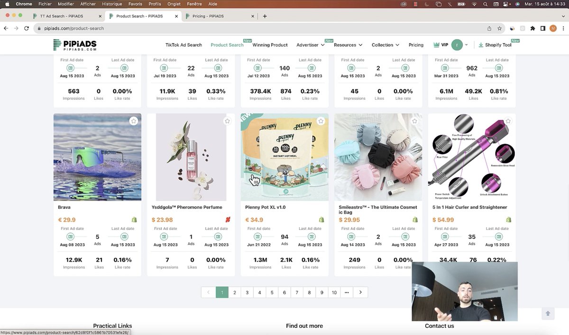
Task: Star the Smileastro Cosmetic Bag card
Action: [x=414, y=121]
